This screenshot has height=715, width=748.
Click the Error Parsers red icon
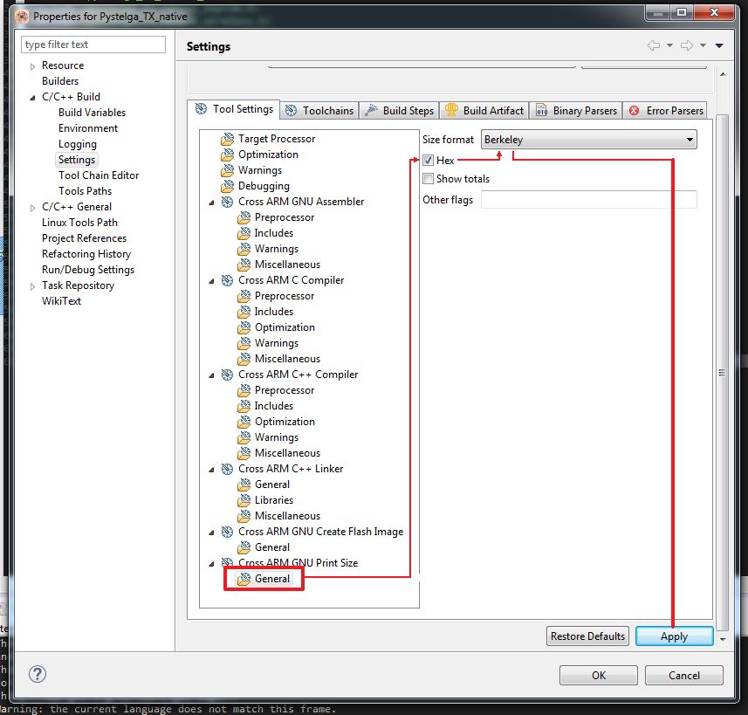coord(634,111)
